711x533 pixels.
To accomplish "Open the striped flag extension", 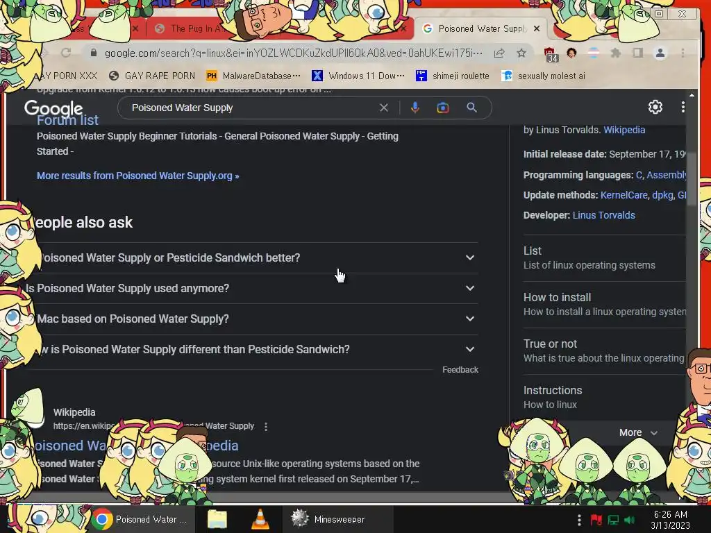I will (x=594, y=53).
